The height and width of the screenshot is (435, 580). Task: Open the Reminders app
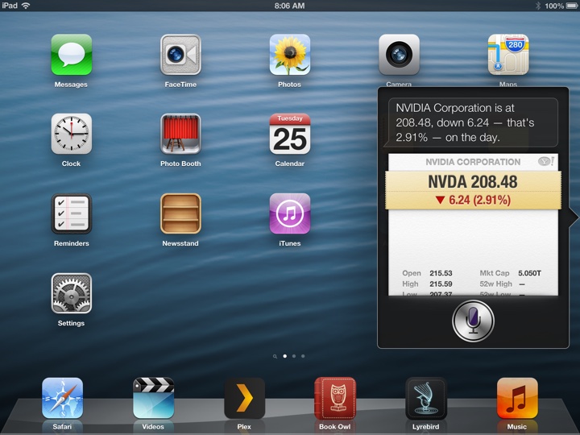point(72,213)
